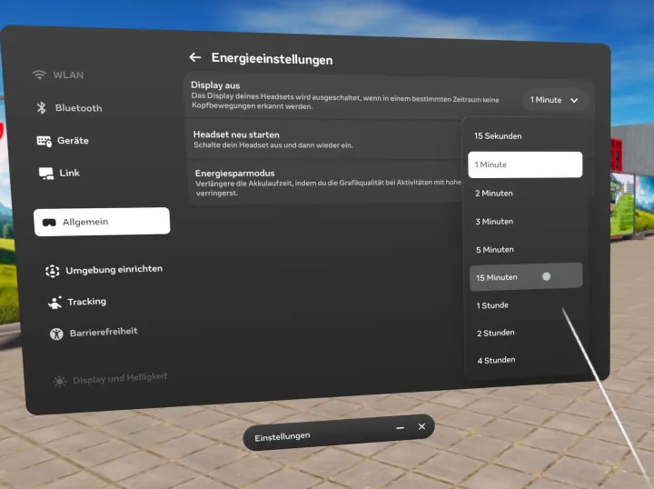Click the Geräte keyboard icon
This screenshot has height=489, width=654.
coord(45,141)
